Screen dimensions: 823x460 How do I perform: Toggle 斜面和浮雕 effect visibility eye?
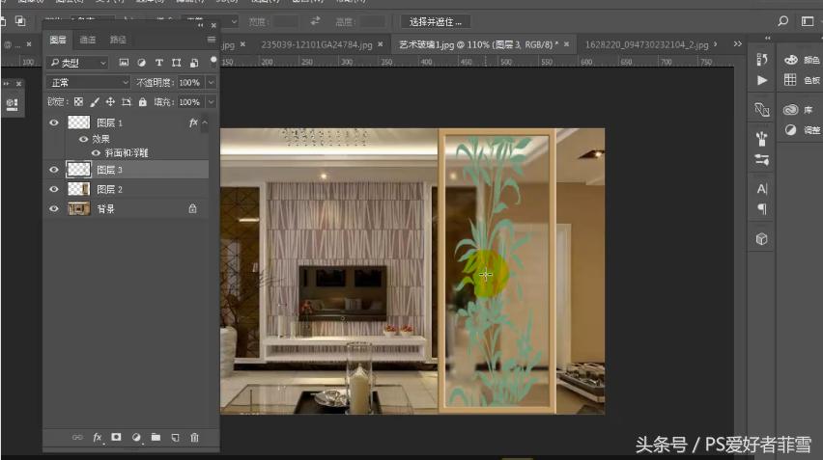point(96,153)
